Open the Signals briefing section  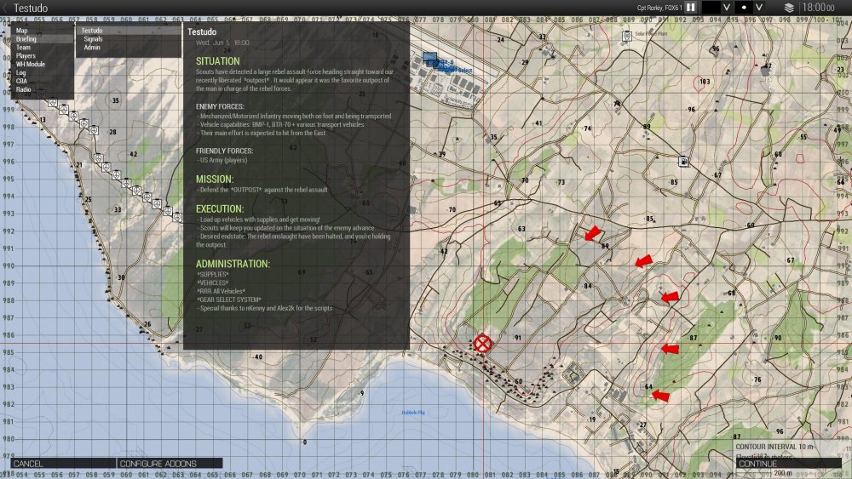(x=94, y=39)
